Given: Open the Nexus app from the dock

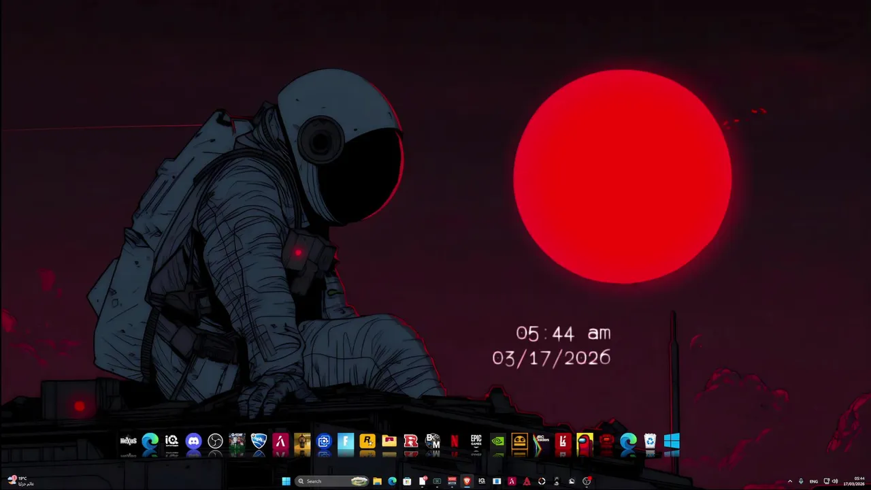Looking at the screenshot, I should pos(129,442).
